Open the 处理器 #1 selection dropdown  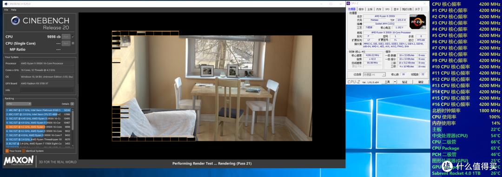pyautogui.click(x=374, y=75)
